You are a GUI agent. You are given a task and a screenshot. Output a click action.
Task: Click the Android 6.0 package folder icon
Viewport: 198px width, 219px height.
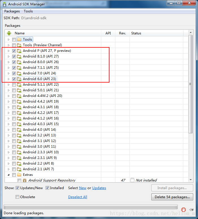(19, 79)
